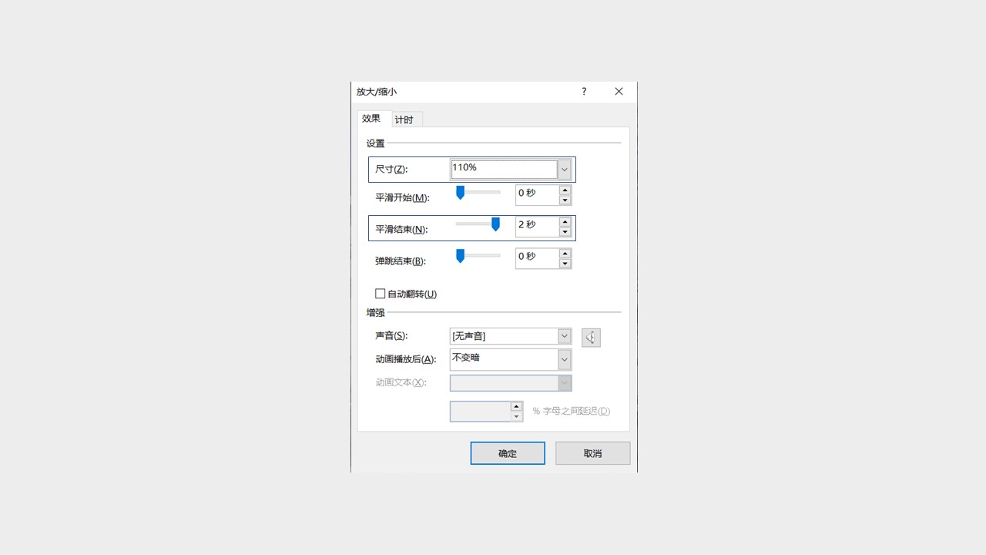This screenshot has width=986, height=555.
Task: Click the 平滑开始 slider handle
Action: pos(460,193)
